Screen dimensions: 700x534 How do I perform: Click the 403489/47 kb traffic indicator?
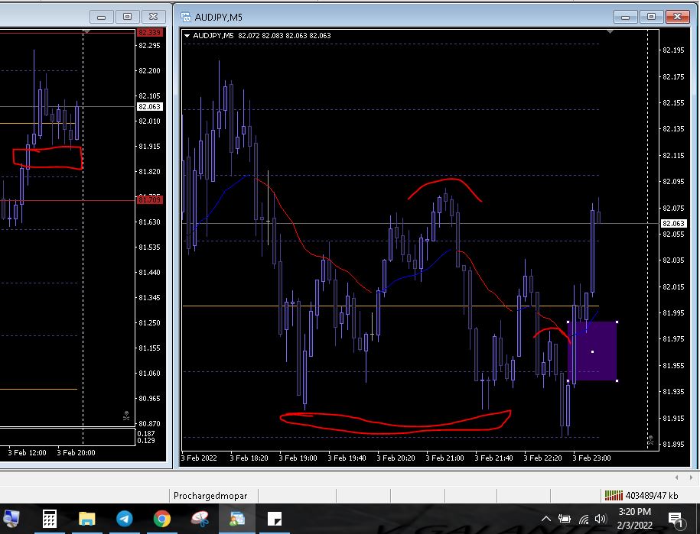click(x=651, y=495)
